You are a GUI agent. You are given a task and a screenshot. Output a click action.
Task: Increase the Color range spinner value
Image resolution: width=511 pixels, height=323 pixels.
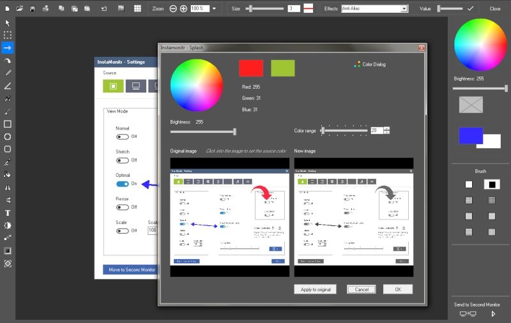pos(386,128)
